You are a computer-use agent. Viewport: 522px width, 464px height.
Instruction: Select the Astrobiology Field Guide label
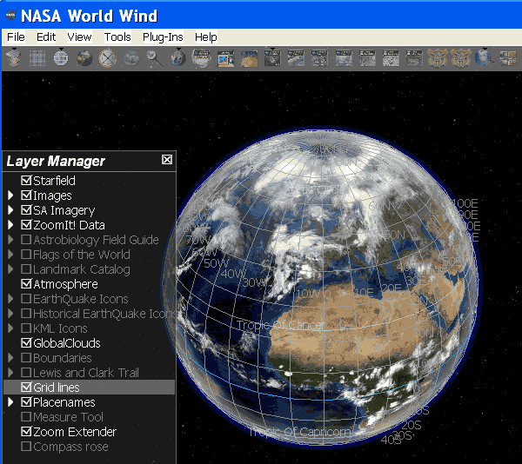point(96,240)
